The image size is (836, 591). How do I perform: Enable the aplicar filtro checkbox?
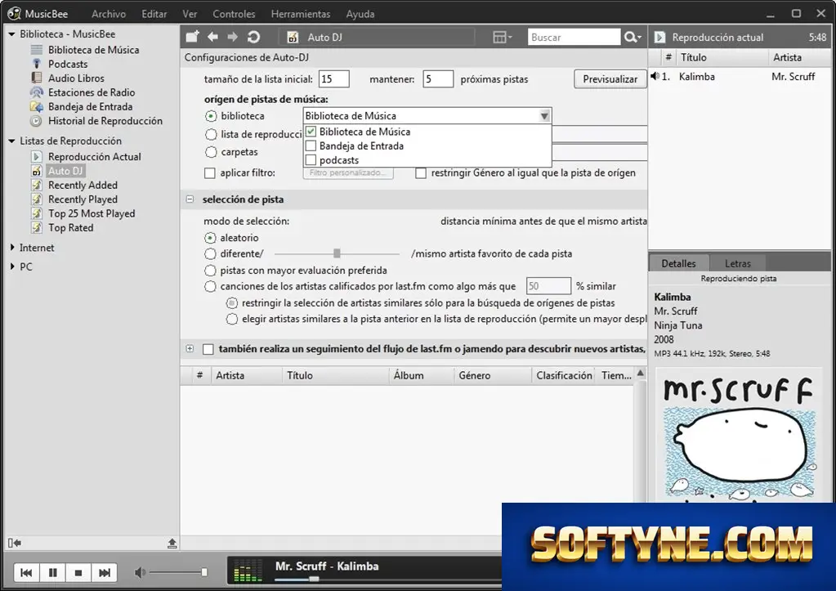(210, 172)
